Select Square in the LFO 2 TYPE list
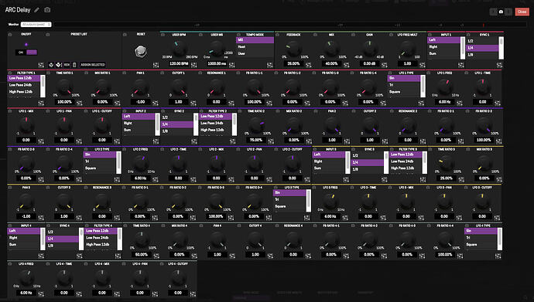 tap(100, 168)
